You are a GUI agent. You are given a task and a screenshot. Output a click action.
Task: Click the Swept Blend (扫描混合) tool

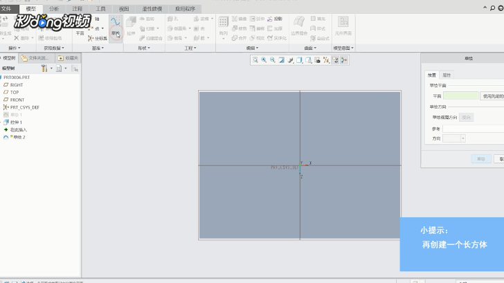(151, 38)
